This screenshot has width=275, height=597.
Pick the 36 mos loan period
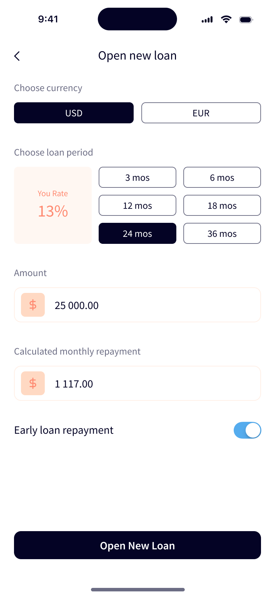coord(222,233)
